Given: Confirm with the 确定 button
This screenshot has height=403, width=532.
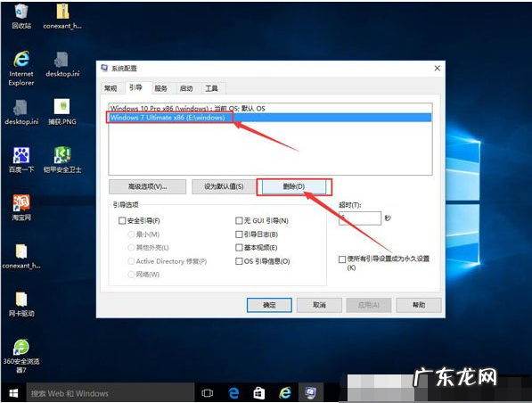Looking at the screenshot, I should coord(269,305).
